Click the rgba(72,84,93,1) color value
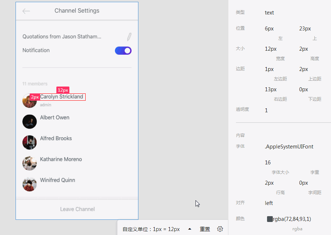The image size is (331, 235). [x=292, y=219]
